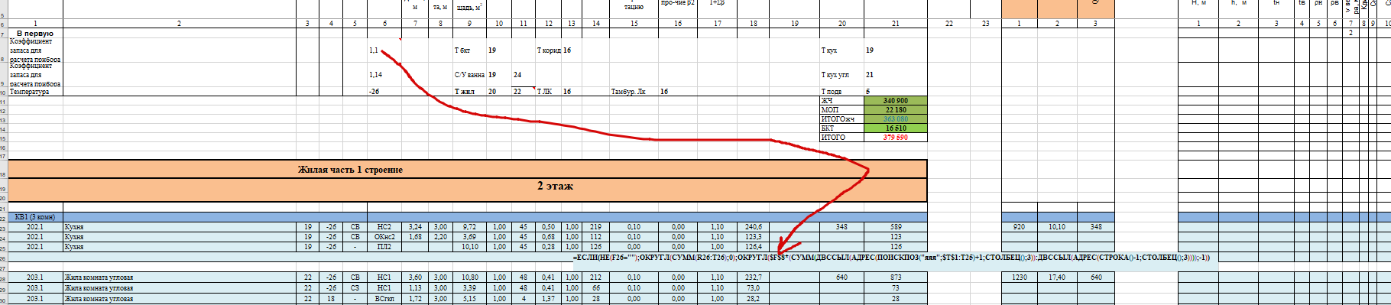1391x305 pixels.
Task: Click the cell containing ВСткл
Action: point(384,299)
